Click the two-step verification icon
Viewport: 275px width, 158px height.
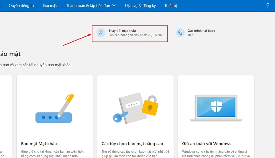(x=180, y=33)
